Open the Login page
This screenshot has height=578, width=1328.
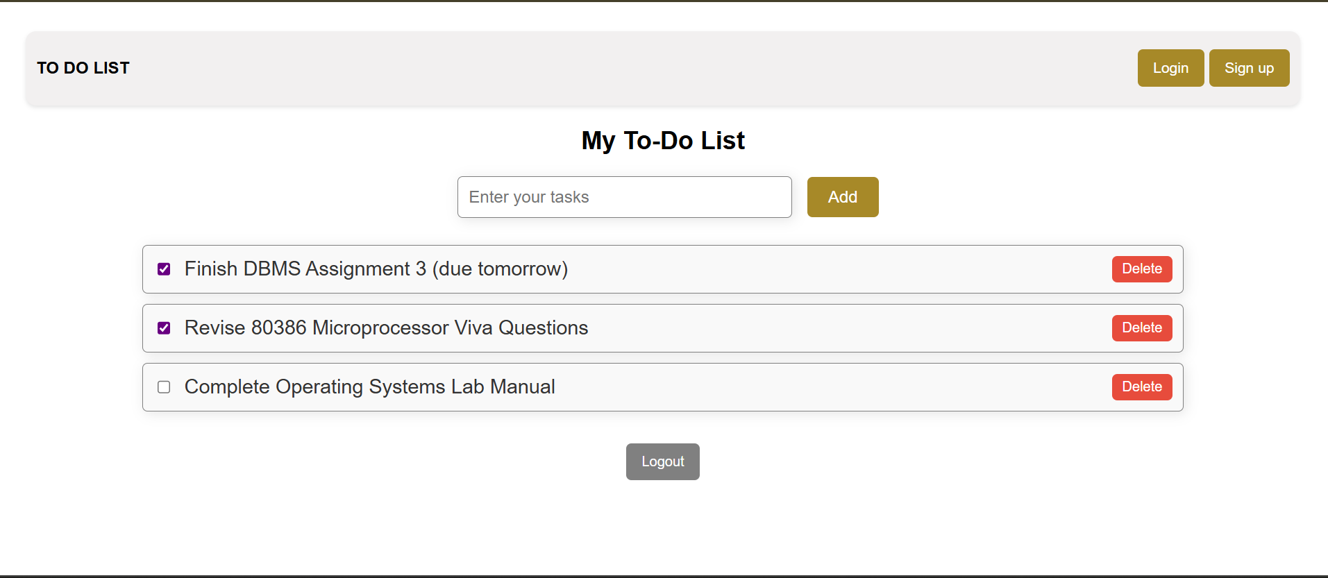click(1170, 68)
